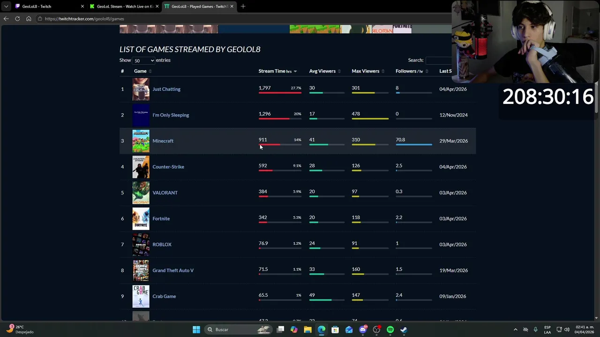Click Just Chatting's 1,797 stream hours
This screenshot has width=600, height=337.
coord(264,88)
